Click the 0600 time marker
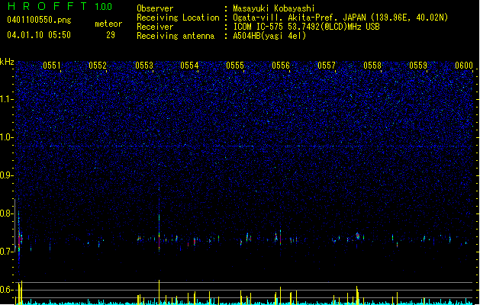Screen dimensions: 480x305 (464, 66)
